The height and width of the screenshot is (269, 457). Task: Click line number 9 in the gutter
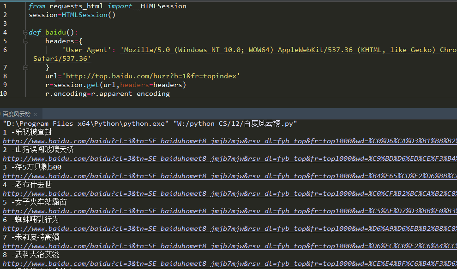(x=5, y=85)
